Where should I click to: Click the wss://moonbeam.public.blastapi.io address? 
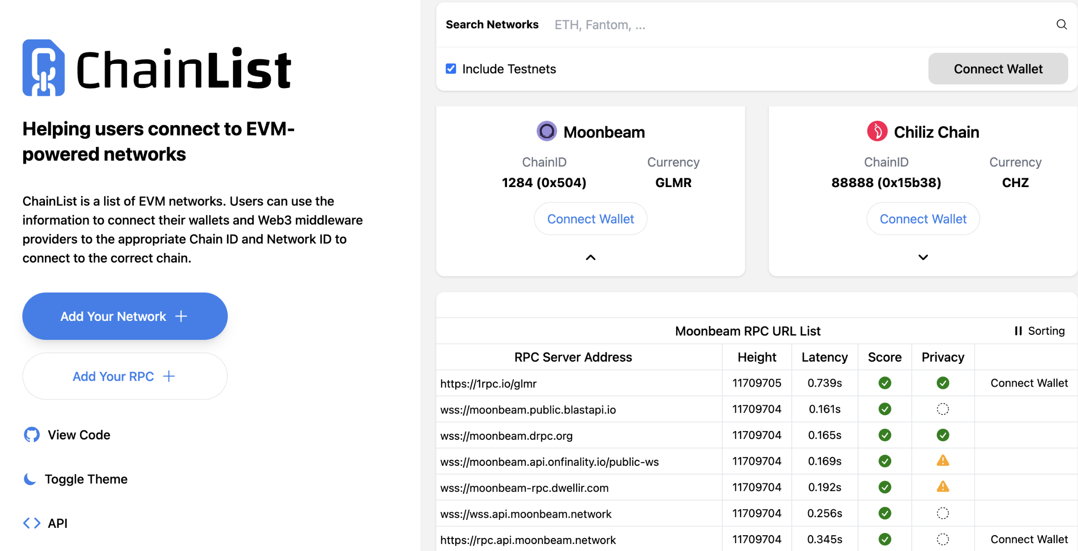point(528,409)
